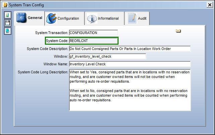Click the System Transaction field
This screenshot has height=135, width=215.
click(93, 33)
